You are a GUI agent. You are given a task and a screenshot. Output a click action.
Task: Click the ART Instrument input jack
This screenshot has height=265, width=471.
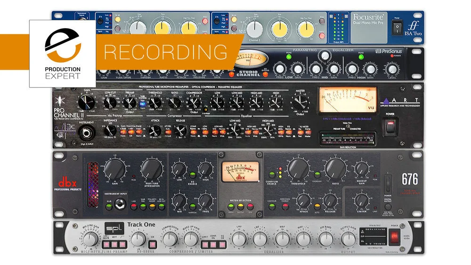coord(86,133)
